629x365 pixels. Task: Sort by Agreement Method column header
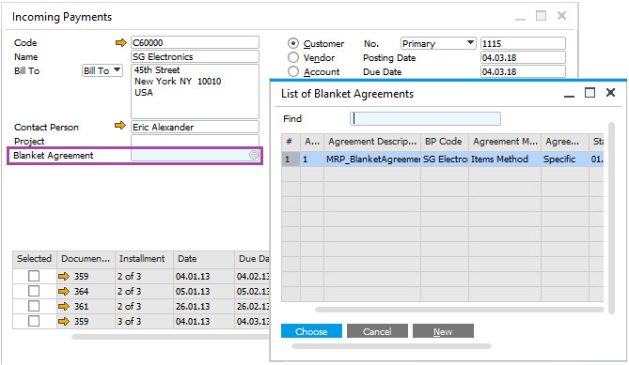tap(505, 142)
